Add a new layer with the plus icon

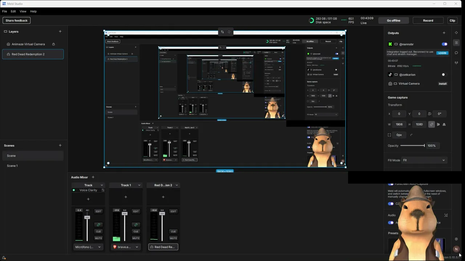[60, 32]
